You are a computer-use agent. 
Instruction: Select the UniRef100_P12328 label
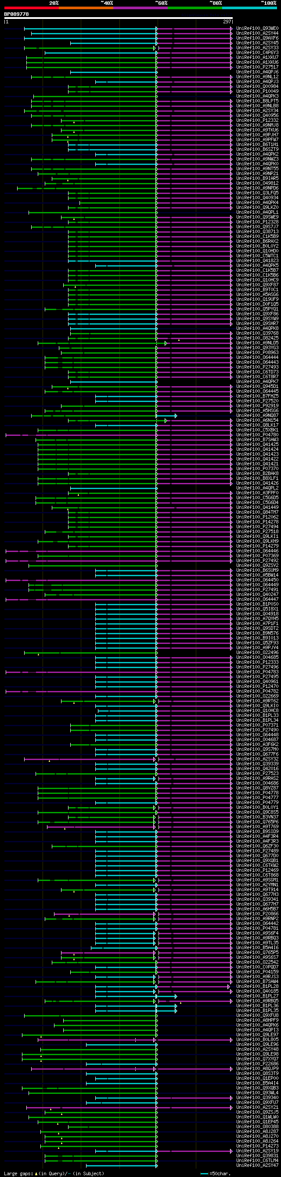[x=257, y=222]
